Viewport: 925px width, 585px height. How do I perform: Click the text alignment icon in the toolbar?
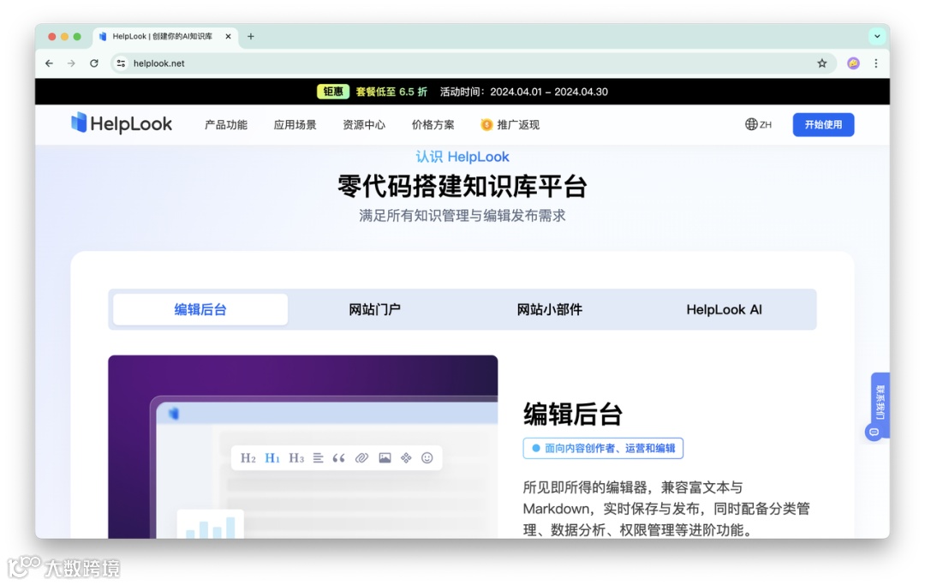(319, 458)
